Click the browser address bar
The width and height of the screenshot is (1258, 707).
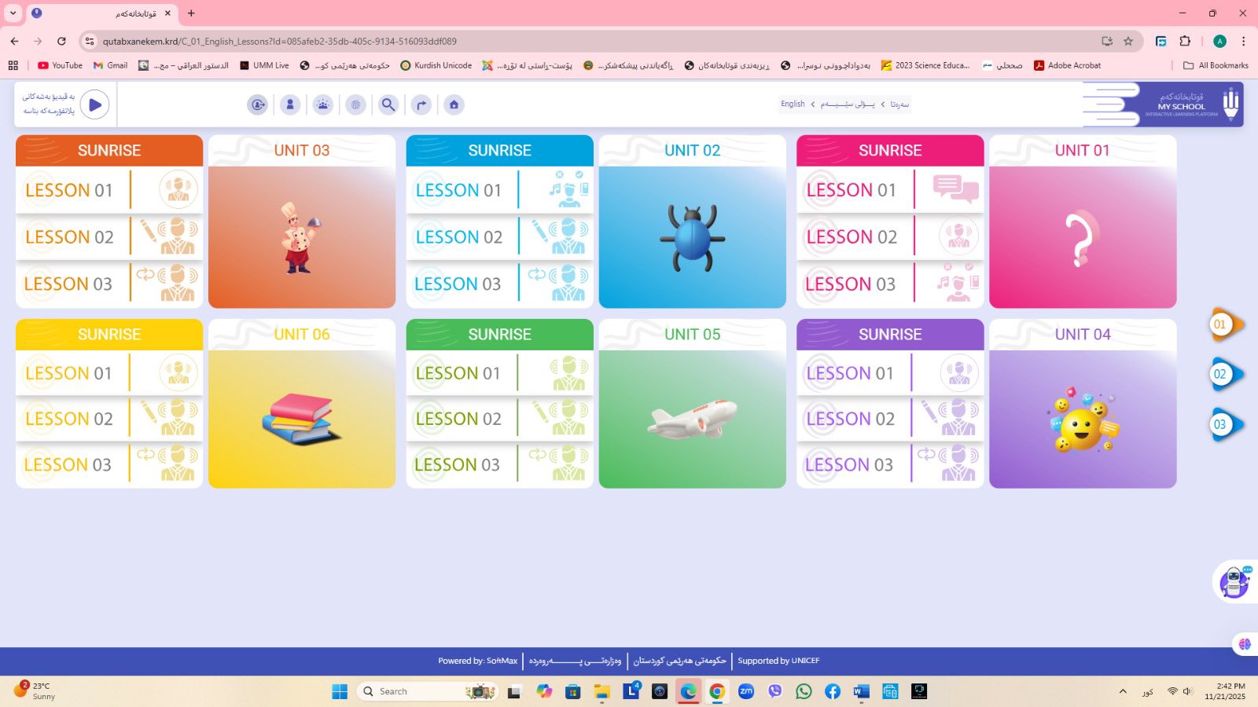click(550, 41)
